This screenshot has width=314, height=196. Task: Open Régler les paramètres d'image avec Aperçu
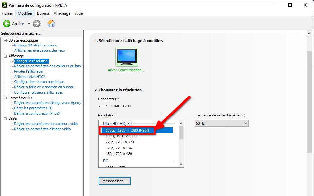tap(48, 103)
